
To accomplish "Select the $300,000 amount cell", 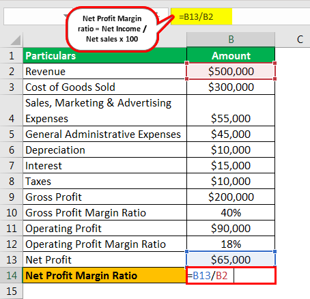I will pos(231,87).
